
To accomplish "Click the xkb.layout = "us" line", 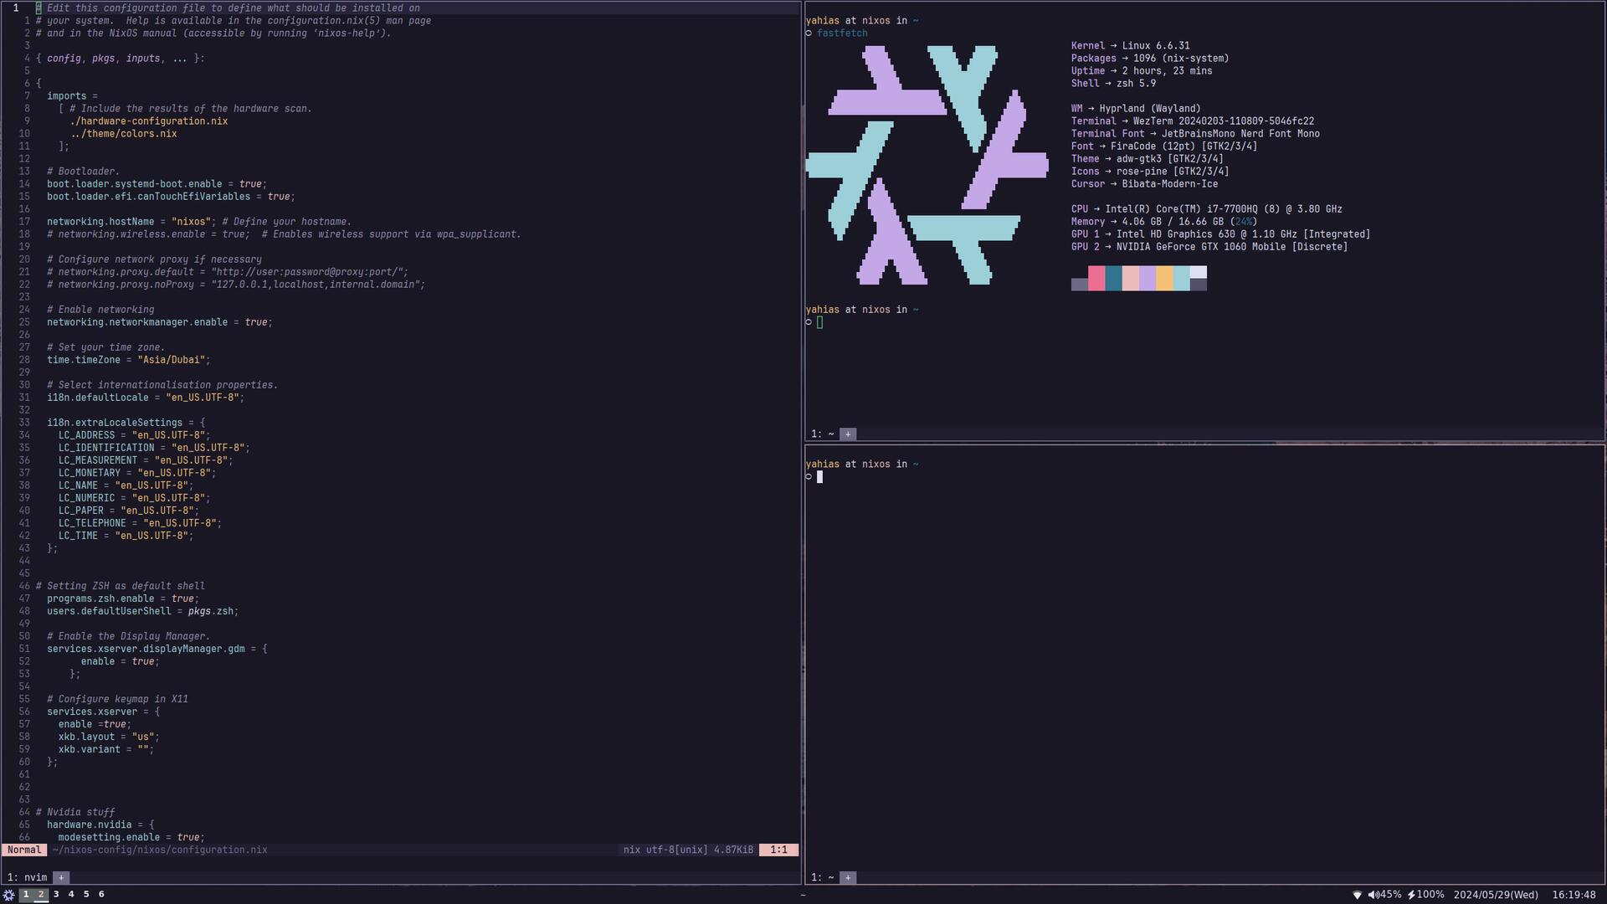I will [109, 737].
